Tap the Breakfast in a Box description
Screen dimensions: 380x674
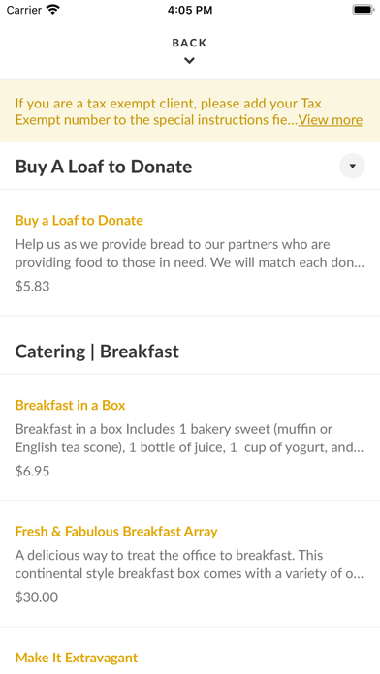pos(190,439)
